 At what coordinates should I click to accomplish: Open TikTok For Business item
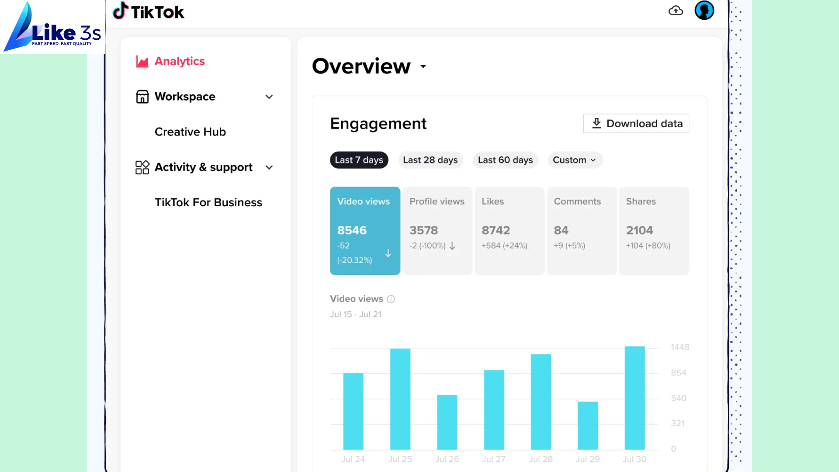208,202
